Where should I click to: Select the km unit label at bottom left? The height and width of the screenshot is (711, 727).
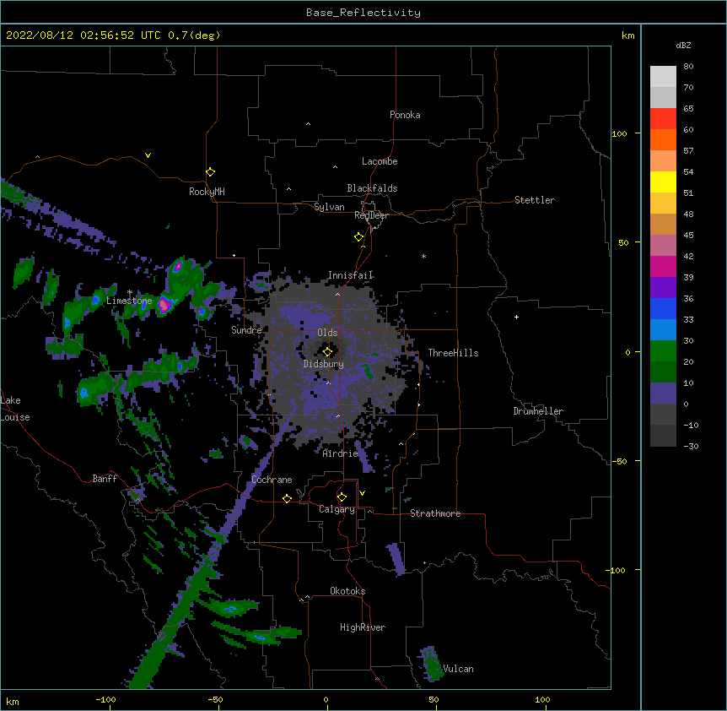(13, 701)
